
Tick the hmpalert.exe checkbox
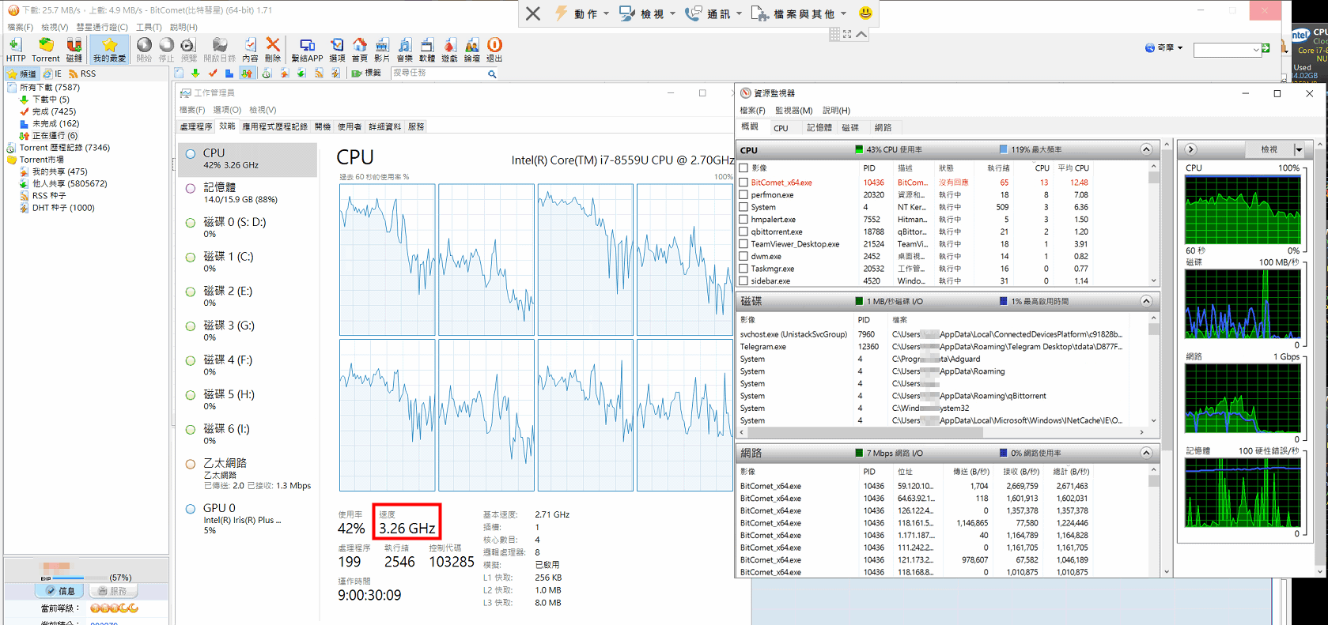pos(743,220)
